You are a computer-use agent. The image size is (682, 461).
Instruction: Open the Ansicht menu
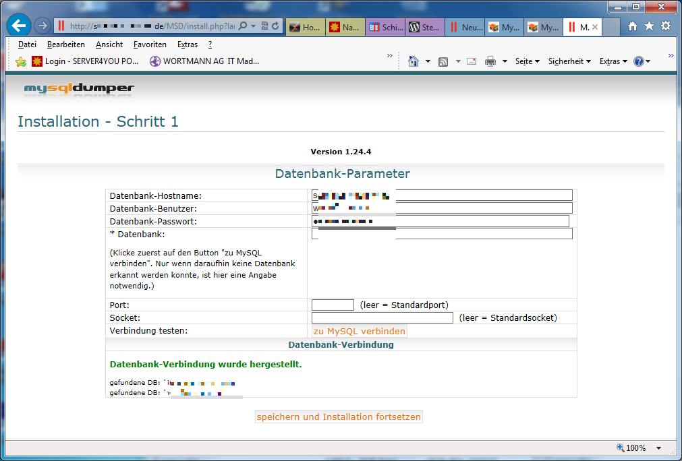tap(109, 44)
